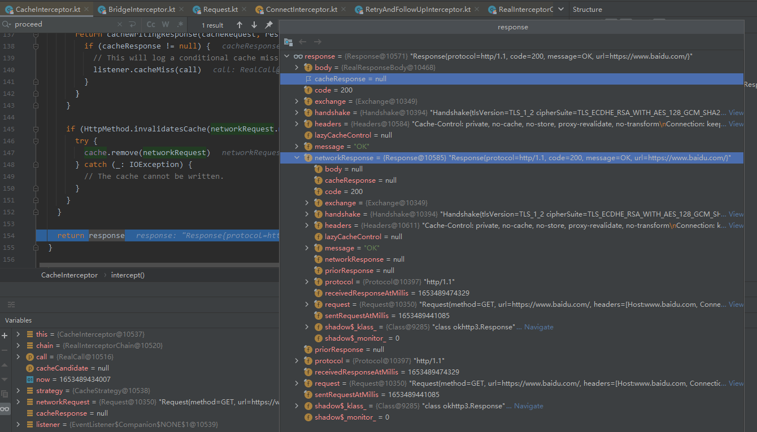Expand the listener variable
The width and height of the screenshot is (757, 432).
coord(18,425)
